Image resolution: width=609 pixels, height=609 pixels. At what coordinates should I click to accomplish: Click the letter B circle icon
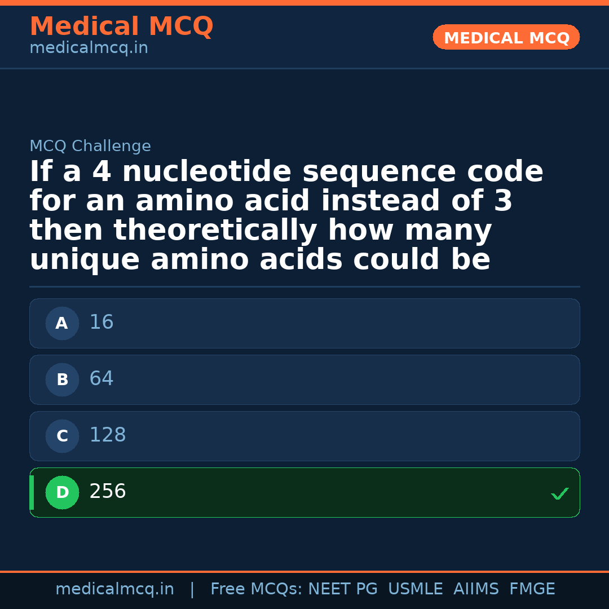(62, 380)
